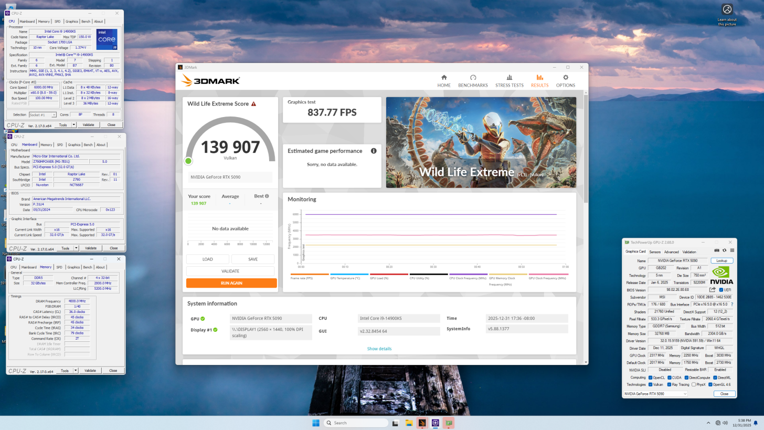Open Tools dropdown arrow in CPU-Z Mainboard window
Viewport: 764px width, 430px height.
click(76, 248)
